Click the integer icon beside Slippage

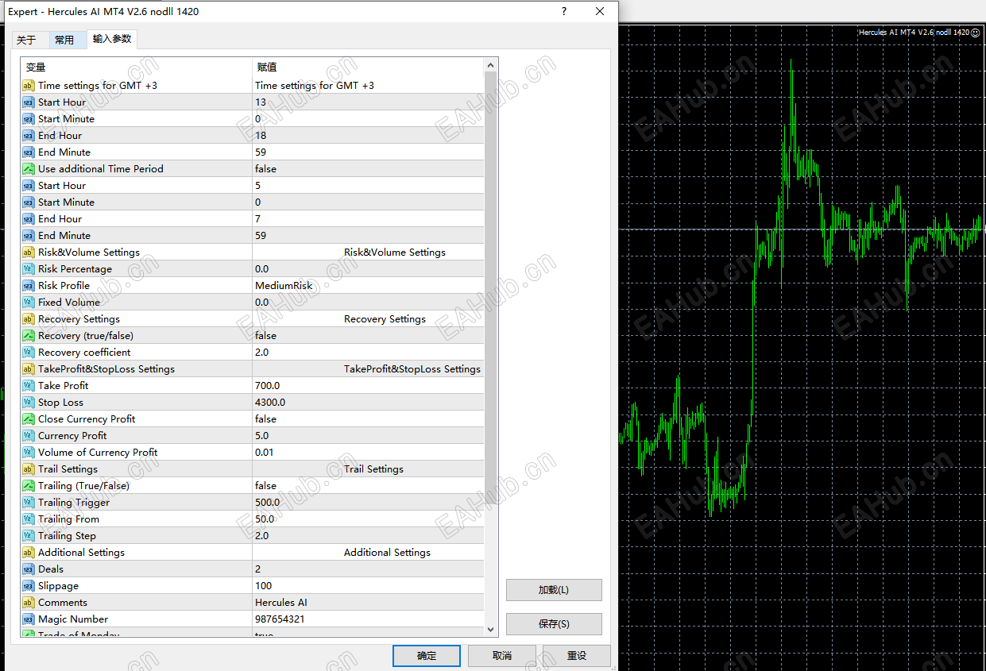[x=29, y=586]
